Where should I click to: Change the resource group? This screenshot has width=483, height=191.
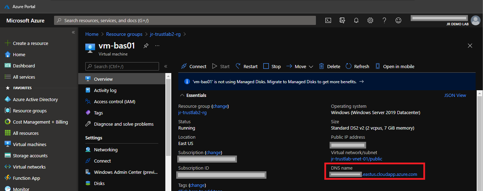coord(220,106)
